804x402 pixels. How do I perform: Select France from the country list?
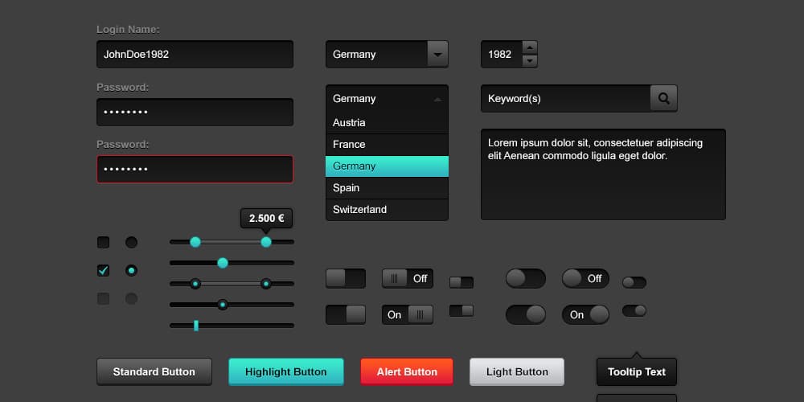388,145
